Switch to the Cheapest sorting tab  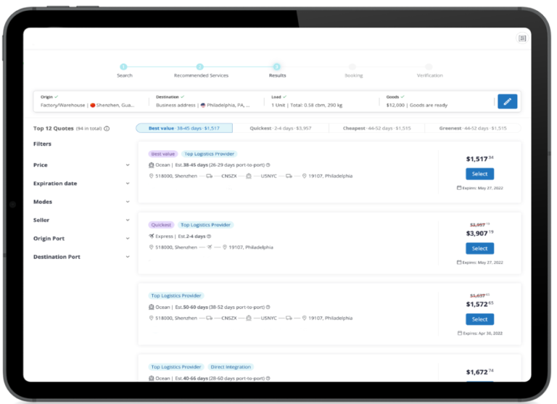pyautogui.click(x=376, y=128)
